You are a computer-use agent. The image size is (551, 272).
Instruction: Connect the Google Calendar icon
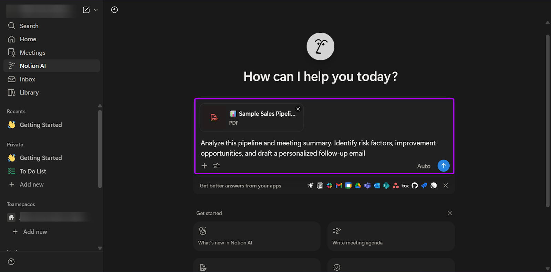[x=349, y=186]
